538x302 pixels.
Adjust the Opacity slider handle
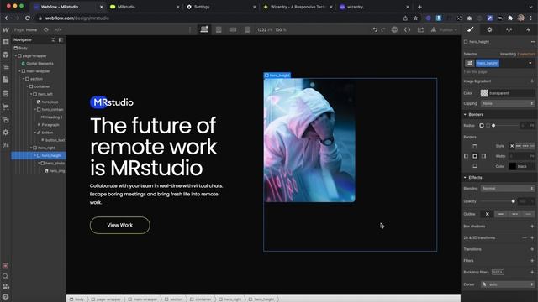point(514,201)
